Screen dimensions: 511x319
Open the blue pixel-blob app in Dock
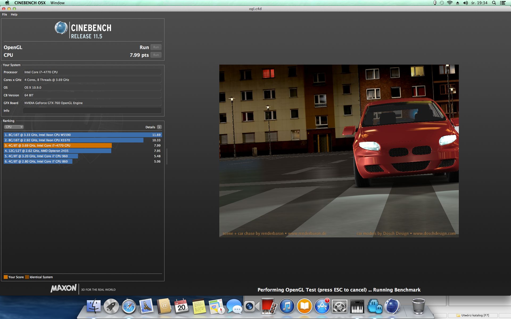[374, 306]
